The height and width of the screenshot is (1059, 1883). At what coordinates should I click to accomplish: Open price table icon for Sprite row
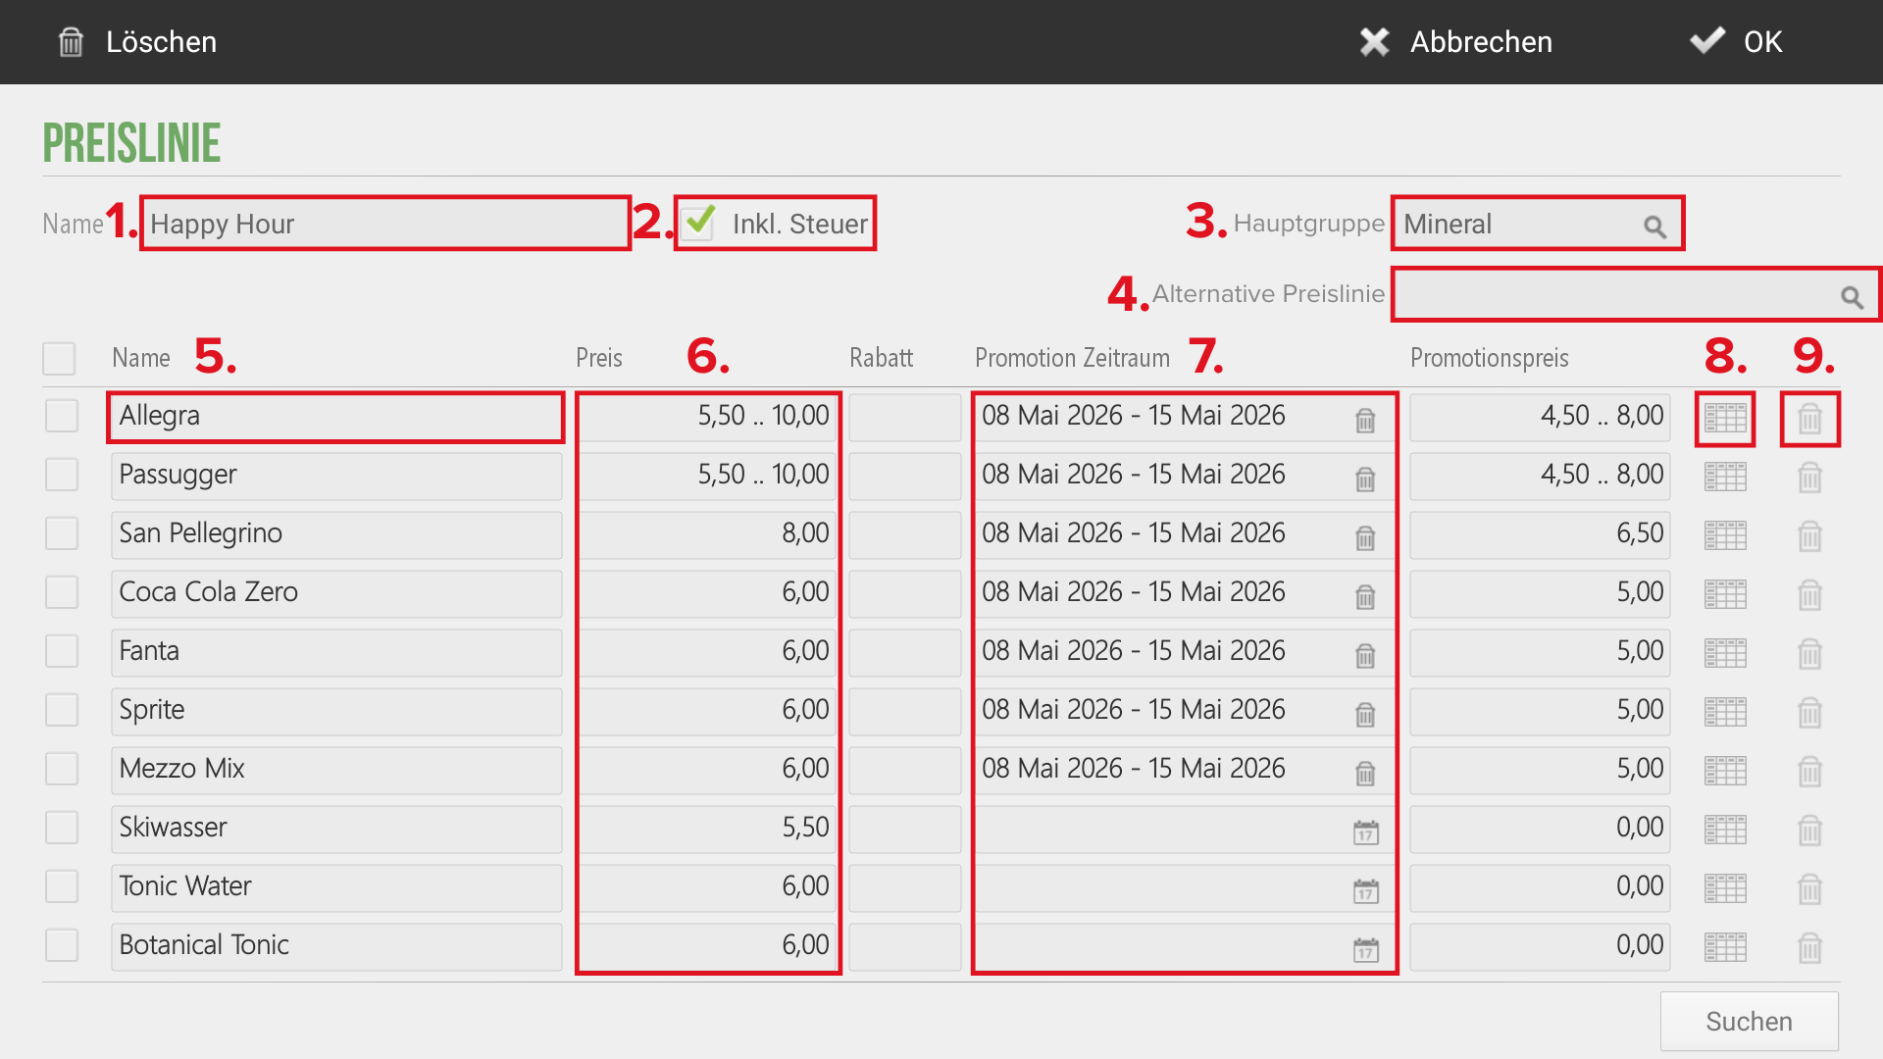1725,713
